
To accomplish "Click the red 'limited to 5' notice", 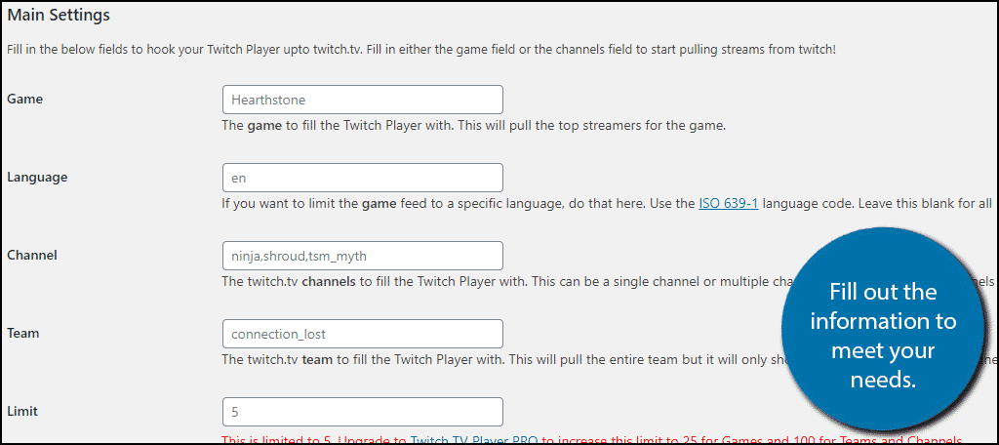I will tap(591, 439).
